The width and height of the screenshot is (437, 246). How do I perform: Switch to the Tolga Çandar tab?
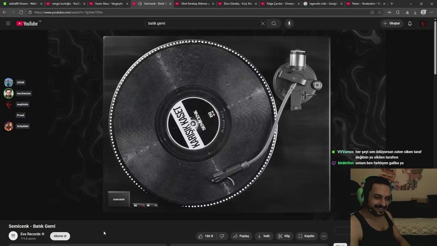[x=280, y=4]
